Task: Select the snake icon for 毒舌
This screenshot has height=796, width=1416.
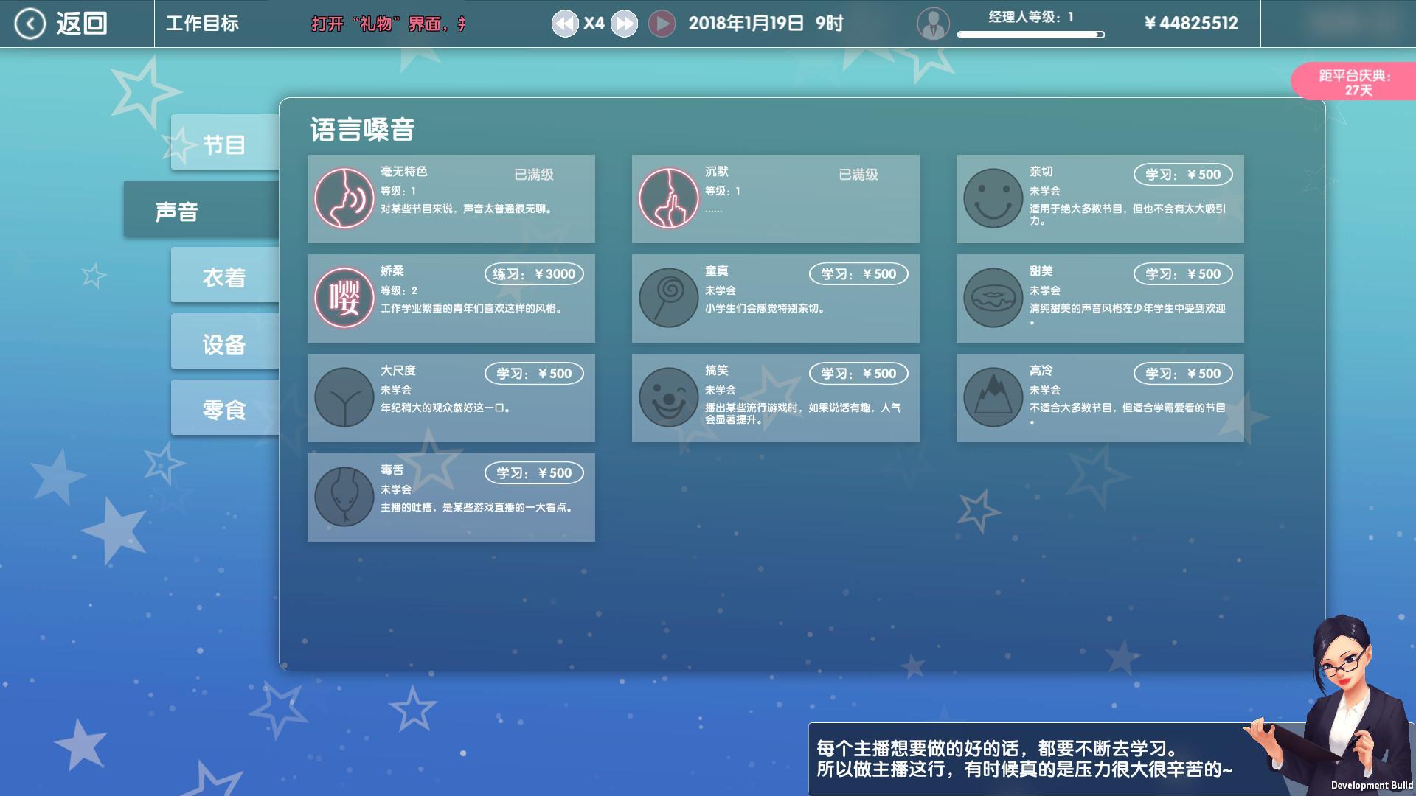Action: click(344, 497)
